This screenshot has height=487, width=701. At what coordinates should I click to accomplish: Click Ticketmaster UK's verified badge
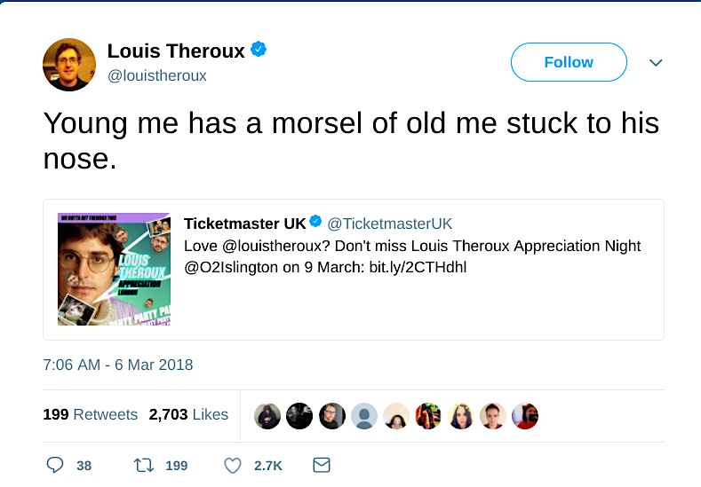[315, 221]
